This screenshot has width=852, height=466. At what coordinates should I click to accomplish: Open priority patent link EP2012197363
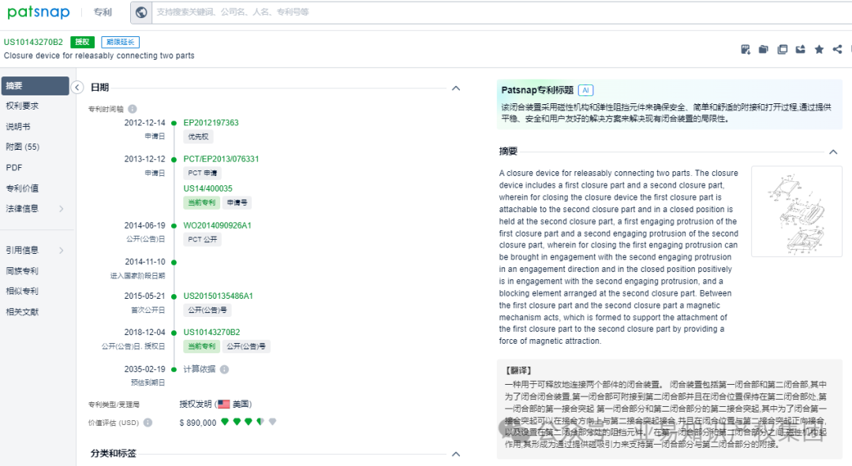[x=211, y=123]
